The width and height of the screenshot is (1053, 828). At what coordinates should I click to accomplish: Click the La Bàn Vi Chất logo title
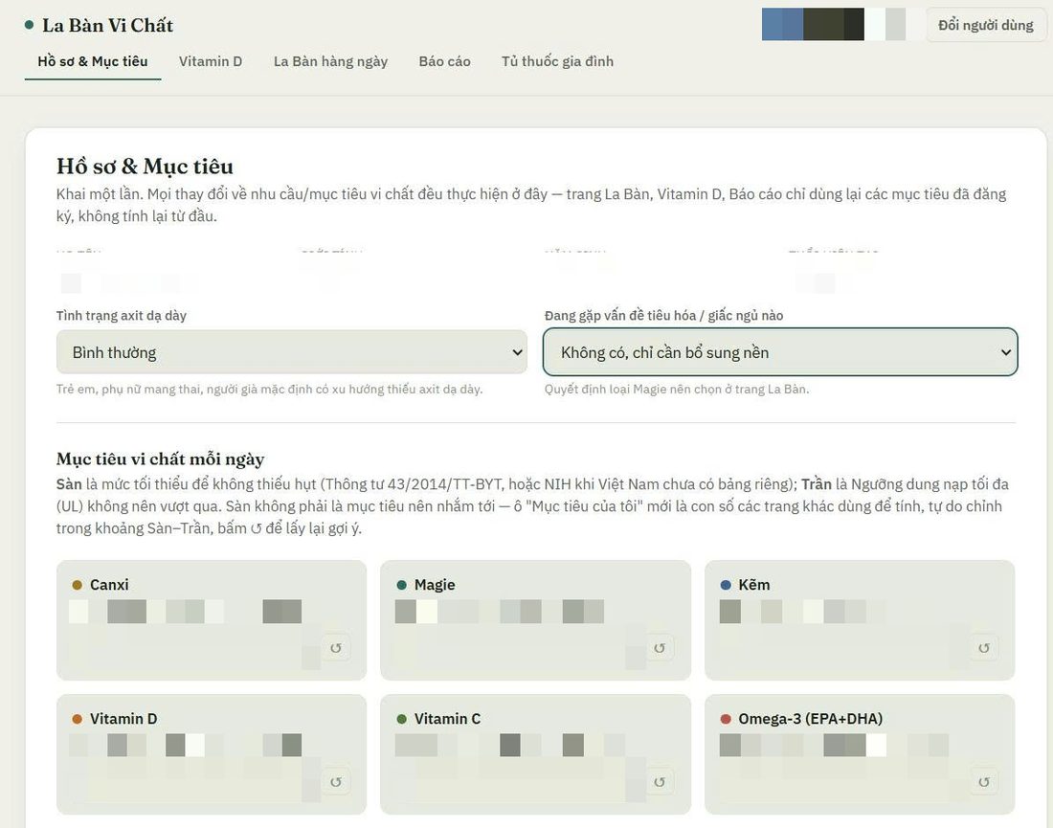(107, 26)
